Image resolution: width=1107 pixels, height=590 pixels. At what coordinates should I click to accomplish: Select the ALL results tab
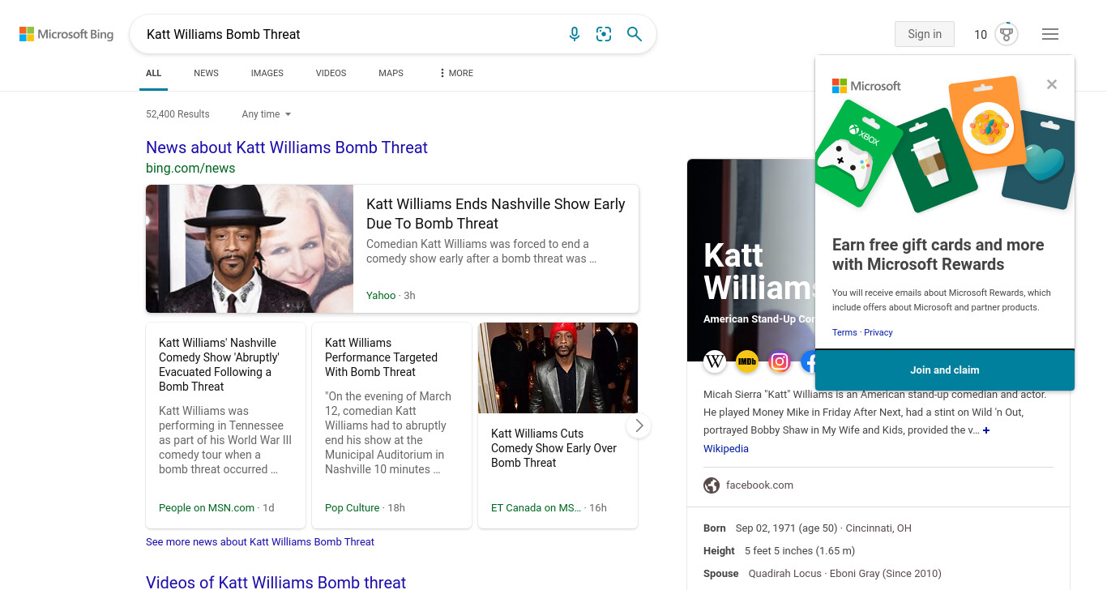point(154,73)
